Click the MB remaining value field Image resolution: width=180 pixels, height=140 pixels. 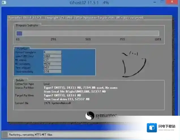(52, 64)
